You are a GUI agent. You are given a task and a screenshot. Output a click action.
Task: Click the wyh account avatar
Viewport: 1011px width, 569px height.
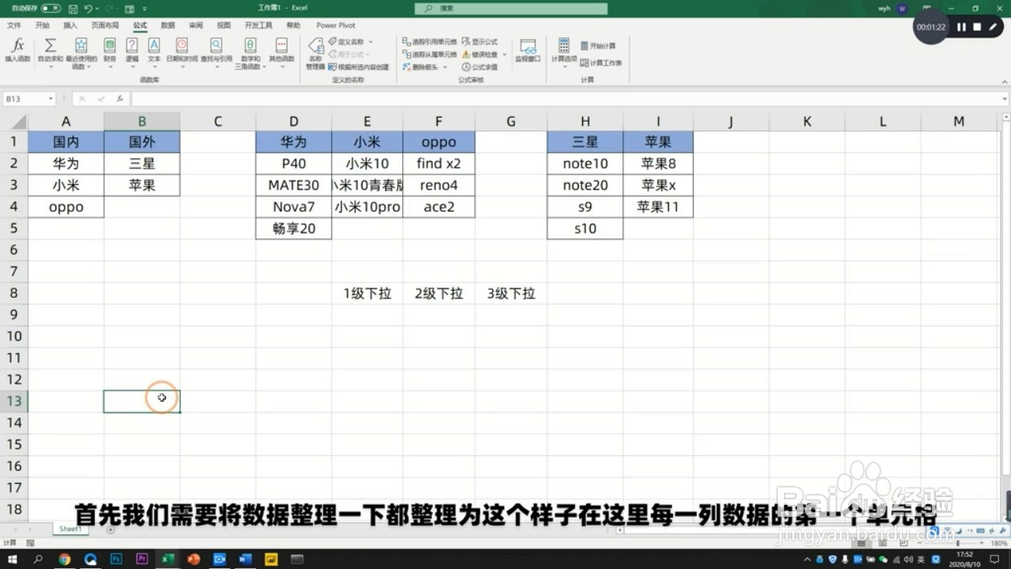pyautogui.click(x=902, y=8)
